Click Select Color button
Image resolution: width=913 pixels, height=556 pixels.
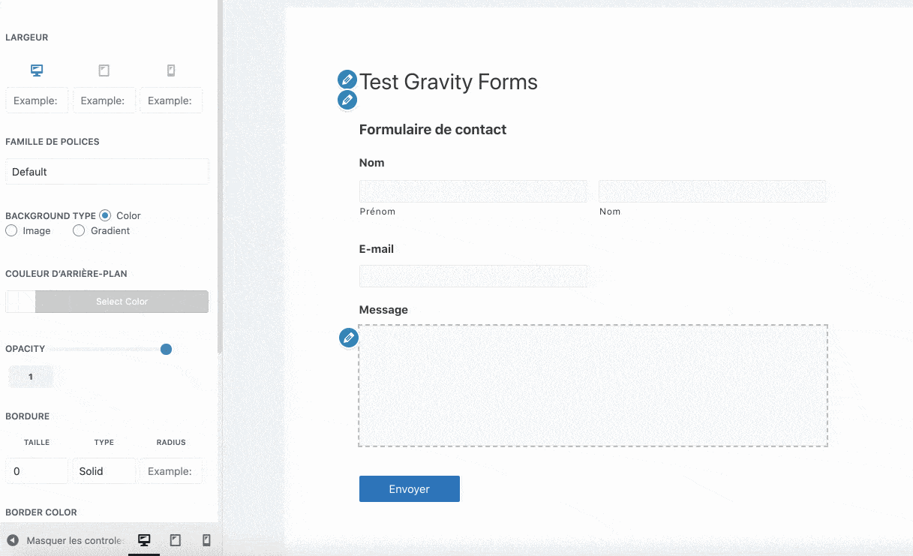(x=122, y=302)
